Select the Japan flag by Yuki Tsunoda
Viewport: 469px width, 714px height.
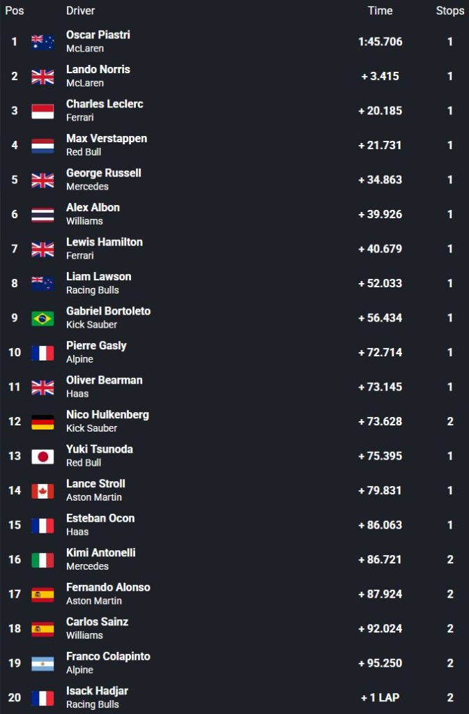43,456
